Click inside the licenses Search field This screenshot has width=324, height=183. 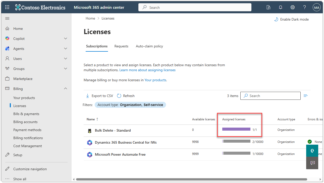coord(270,96)
